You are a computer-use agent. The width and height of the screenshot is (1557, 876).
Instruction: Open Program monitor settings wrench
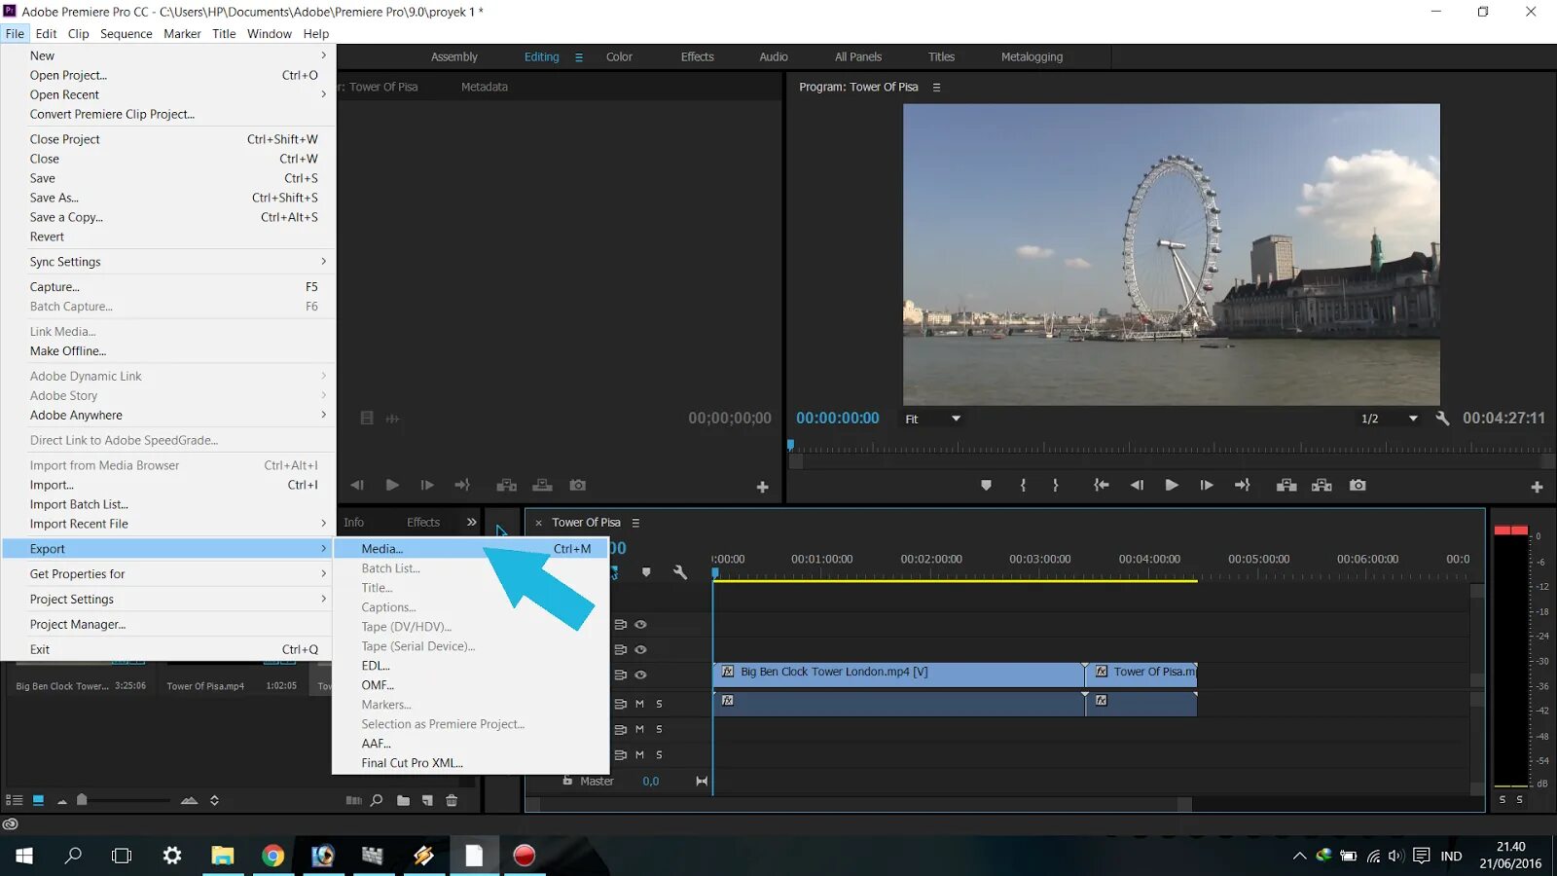click(1442, 418)
